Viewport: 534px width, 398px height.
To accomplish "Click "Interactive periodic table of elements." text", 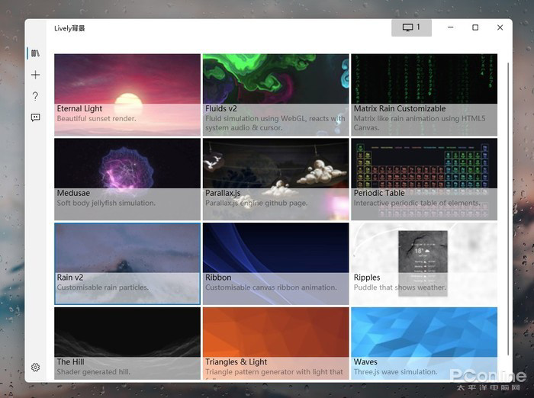I will click(417, 203).
